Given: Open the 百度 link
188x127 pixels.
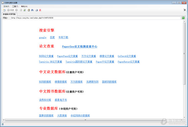Looking at the screenshot, I should tap(52, 37).
